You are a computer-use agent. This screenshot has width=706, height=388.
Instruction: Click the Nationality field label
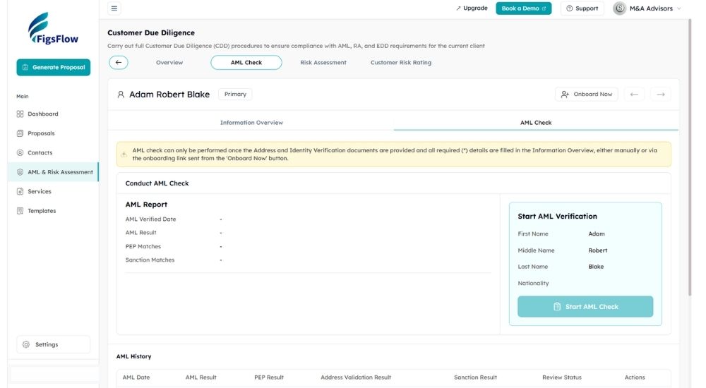point(533,283)
